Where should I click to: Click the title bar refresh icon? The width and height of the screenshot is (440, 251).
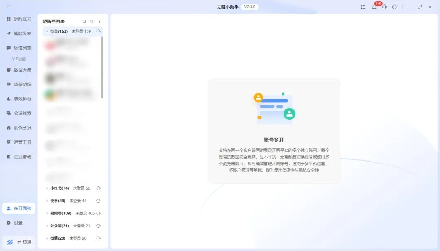(394, 7)
